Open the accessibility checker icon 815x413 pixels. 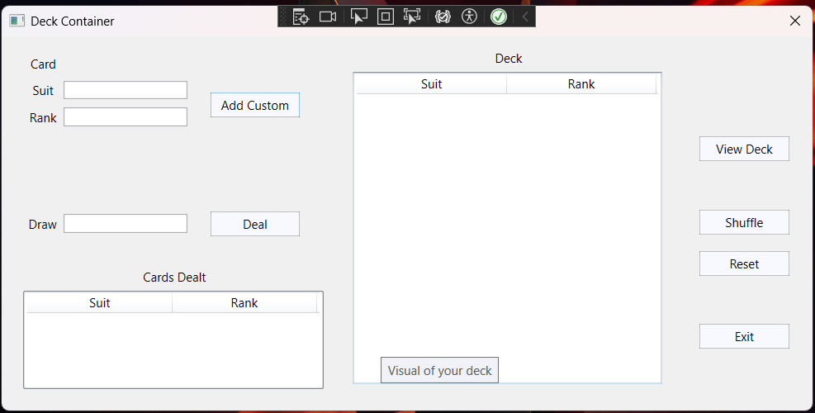(470, 17)
